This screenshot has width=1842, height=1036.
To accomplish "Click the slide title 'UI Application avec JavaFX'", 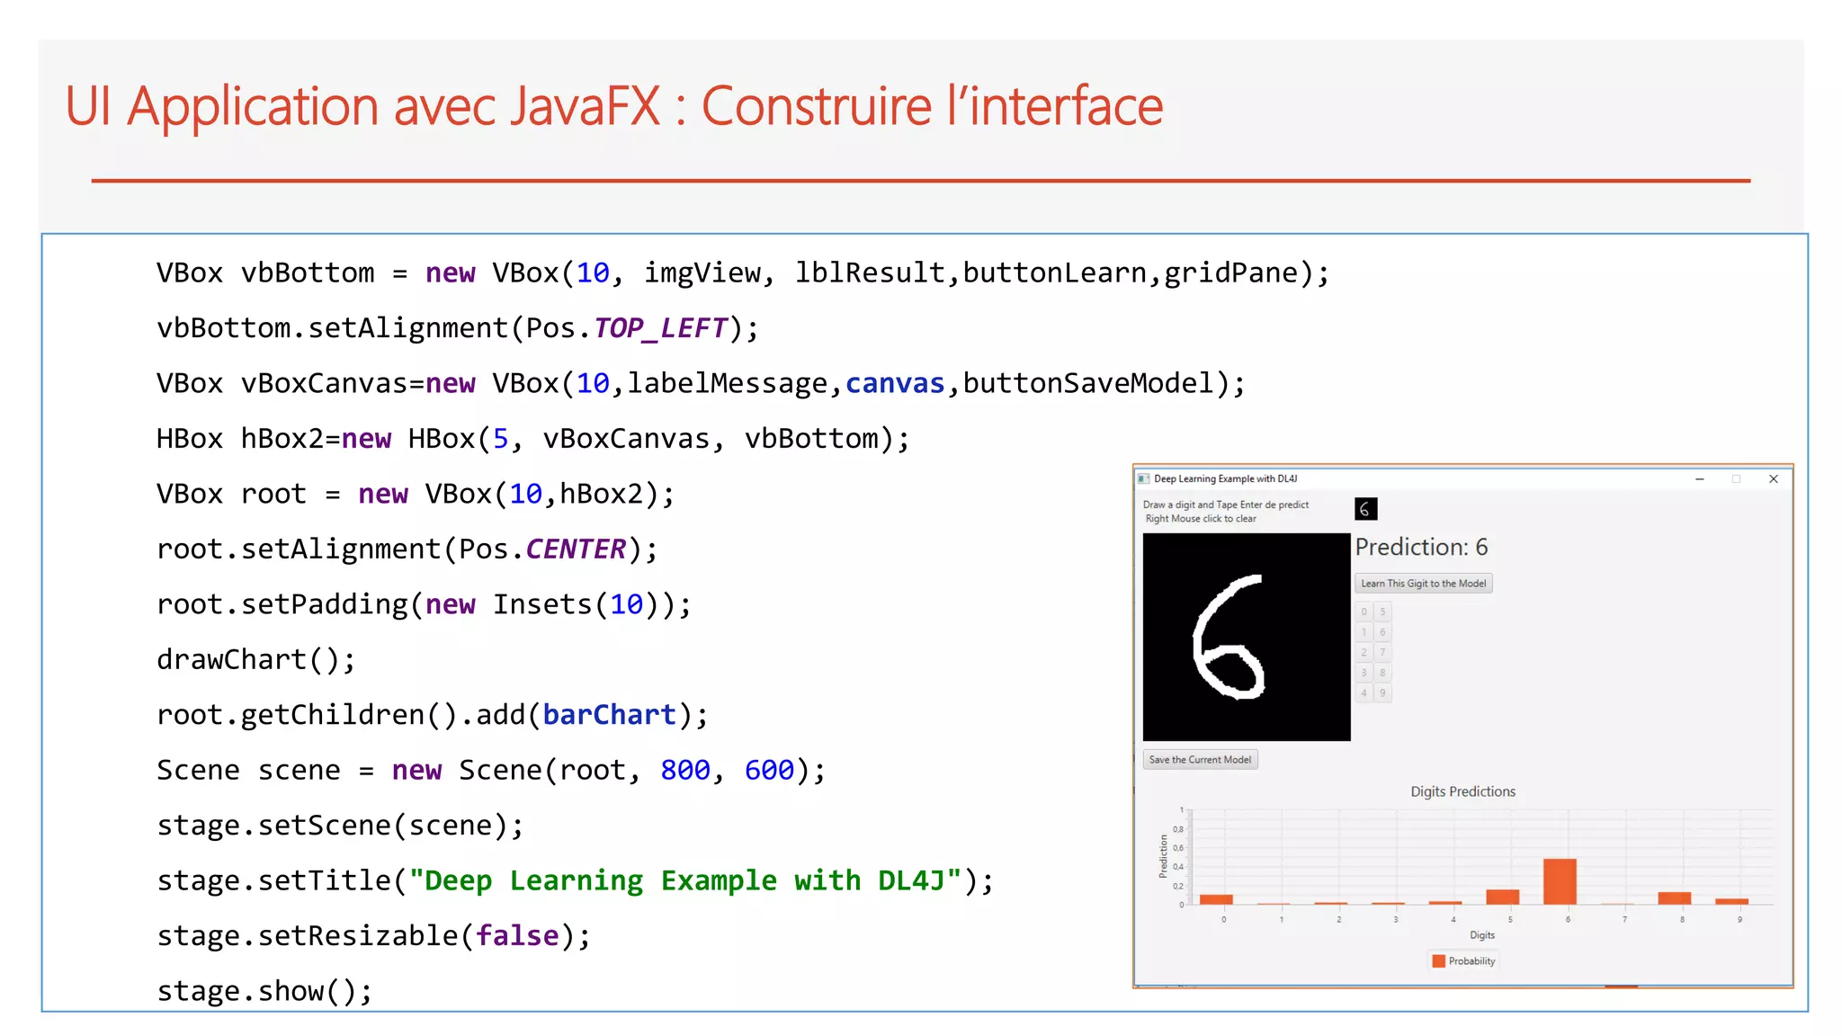I will (x=362, y=106).
